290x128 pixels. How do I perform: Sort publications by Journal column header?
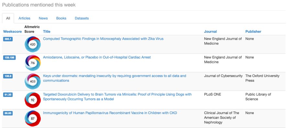(x=210, y=32)
